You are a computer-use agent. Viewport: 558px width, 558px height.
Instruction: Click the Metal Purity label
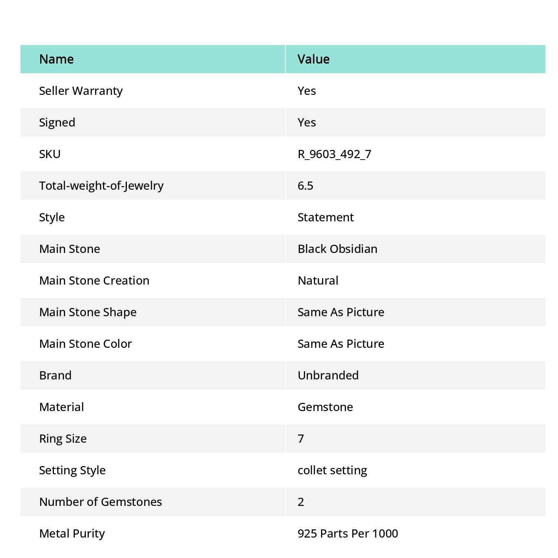tap(72, 533)
